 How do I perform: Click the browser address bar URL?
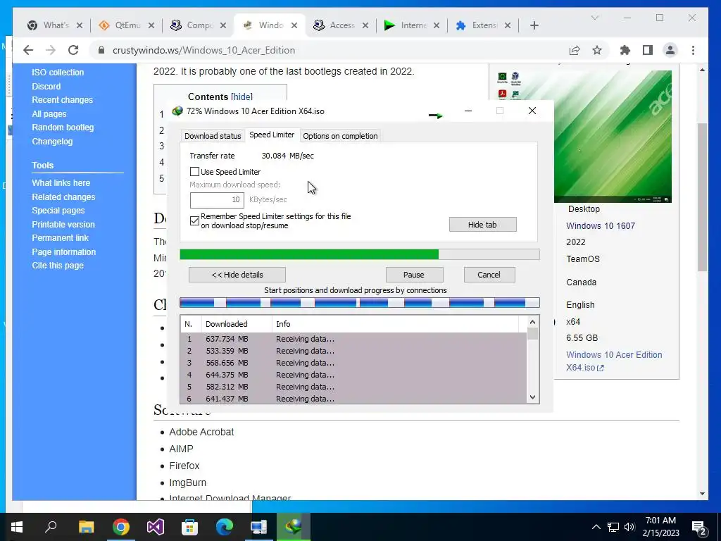[203, 50]
